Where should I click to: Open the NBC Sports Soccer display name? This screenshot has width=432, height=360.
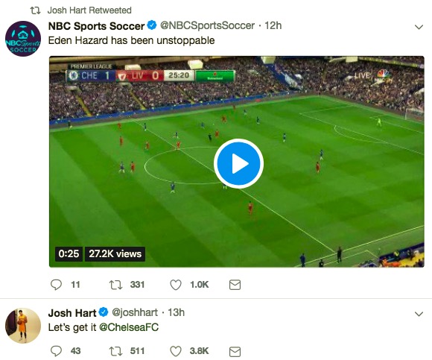96,26
